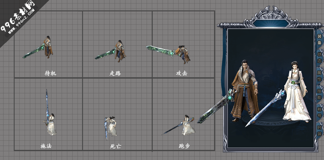Select the 待机 idle pose sprite

pos(38,47)
